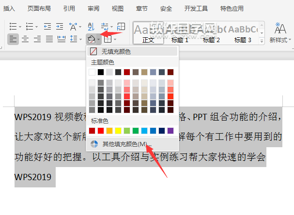Open the borders dropdown arrow
Screen dimensions: 294x215
coord(115,39)
